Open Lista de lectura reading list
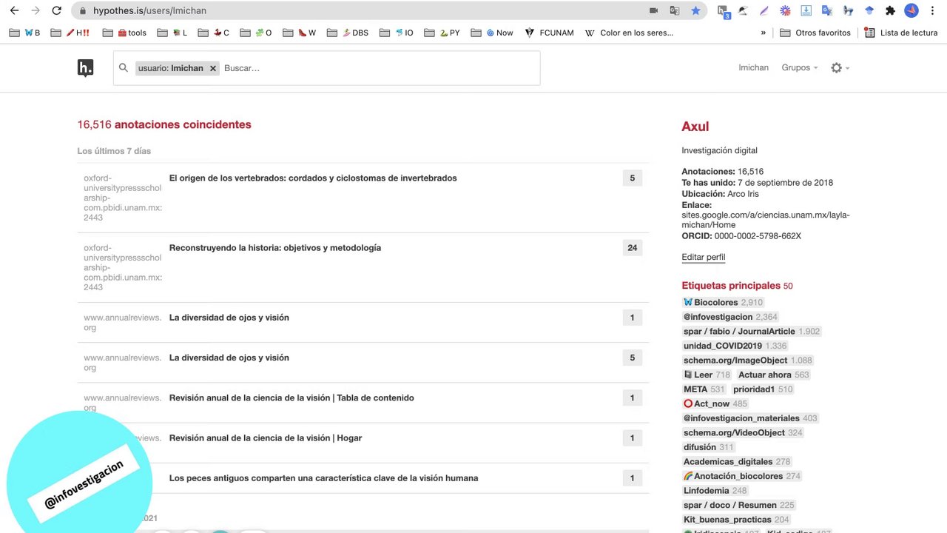947x533 pixels. 901,33
